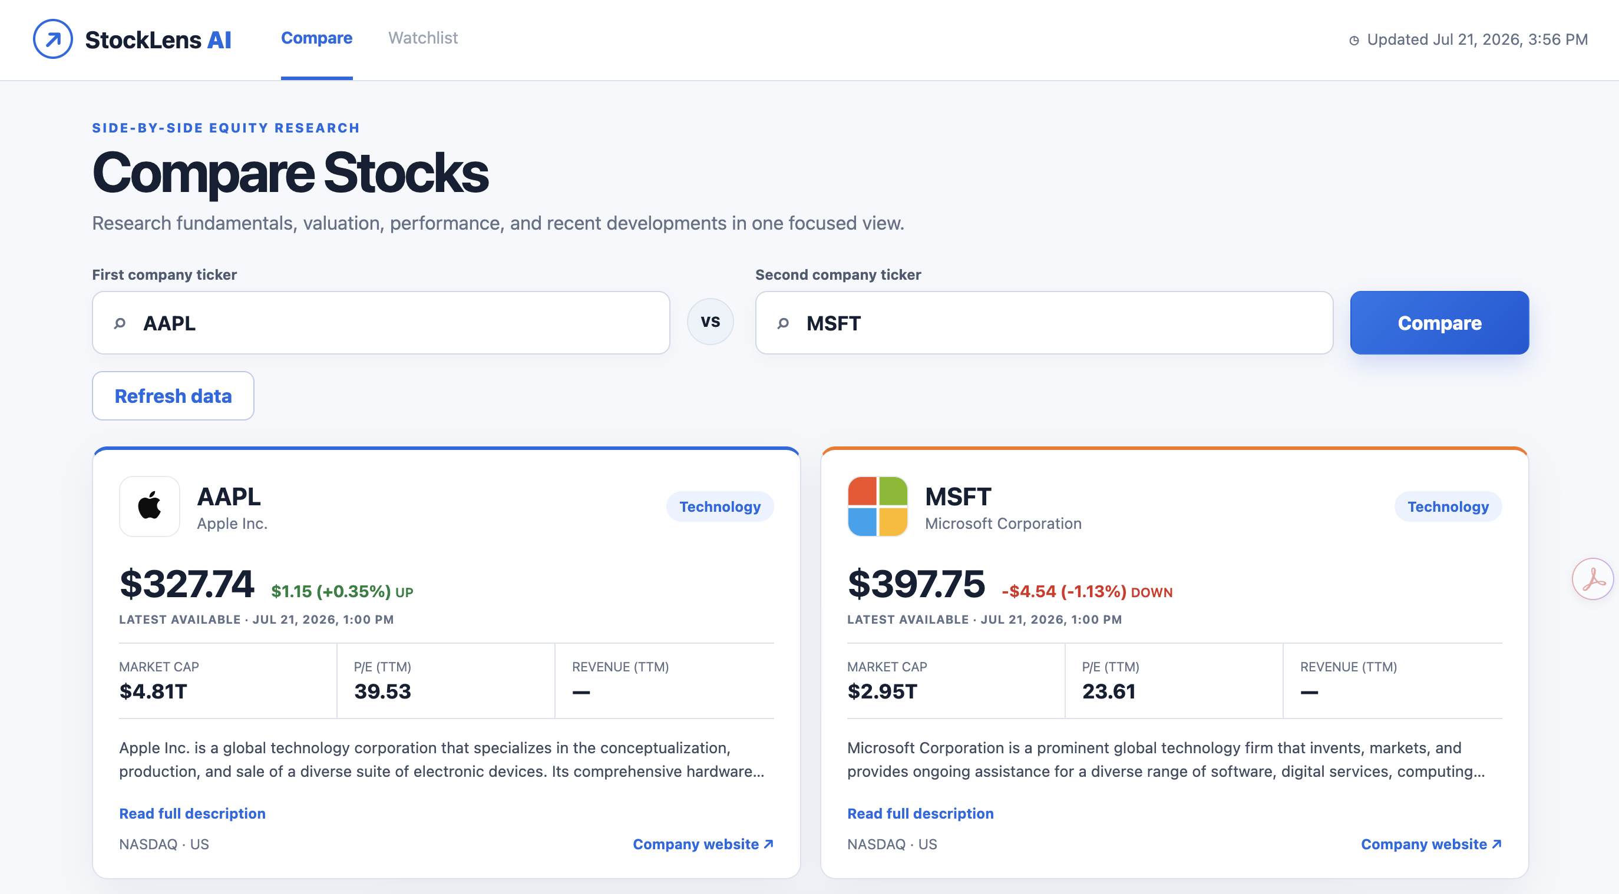Expand Microsoft's Read full description
1619x894 pixels.
click(920, 813)
